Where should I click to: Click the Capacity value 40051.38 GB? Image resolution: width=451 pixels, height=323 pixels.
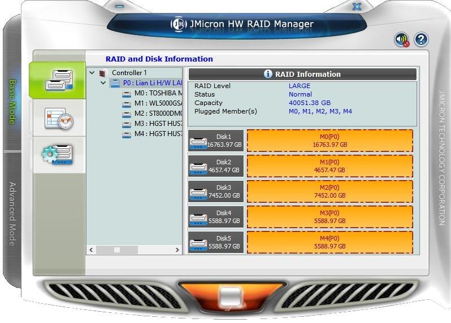(310, 103)
